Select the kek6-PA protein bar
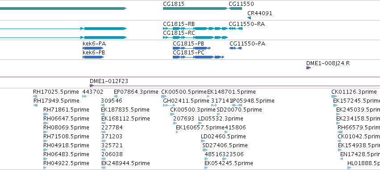This screenshot has height=170, width=380. point(93,48)
